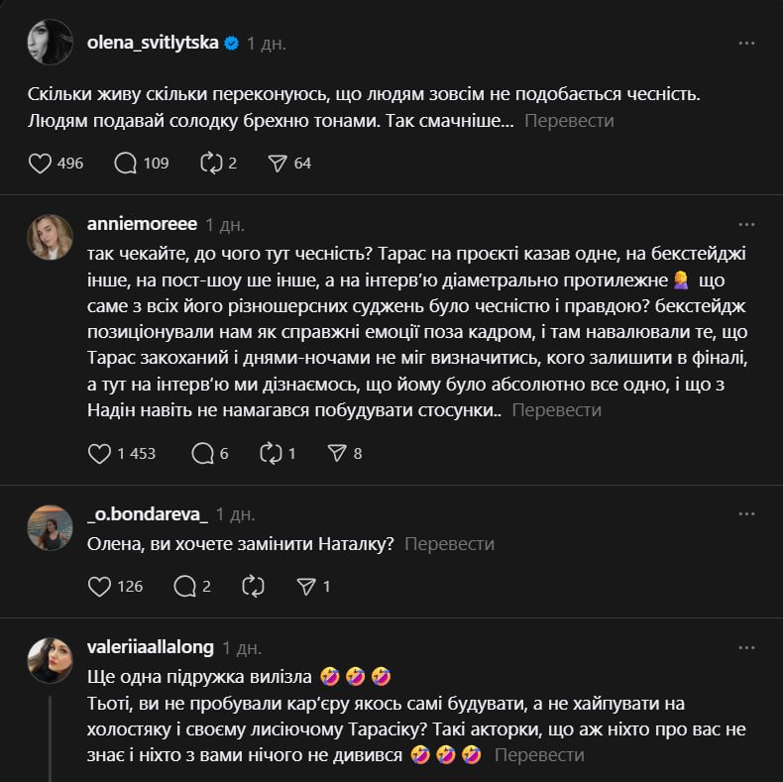This screenshot has width=783, height=782.
Task: Open more options on valeriiaallalong's comment
Action: click(747, 647)
